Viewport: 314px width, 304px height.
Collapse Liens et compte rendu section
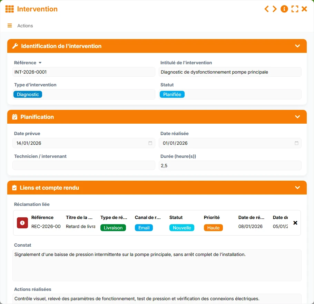click(x=297, y=188)
